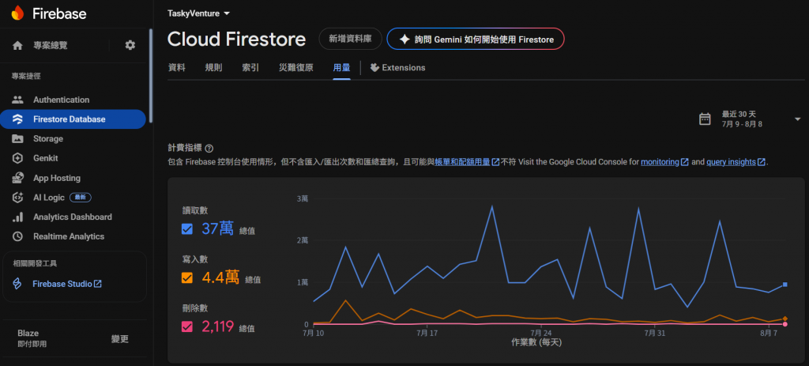Click the Firebase flame logo

tap(17, 13)
